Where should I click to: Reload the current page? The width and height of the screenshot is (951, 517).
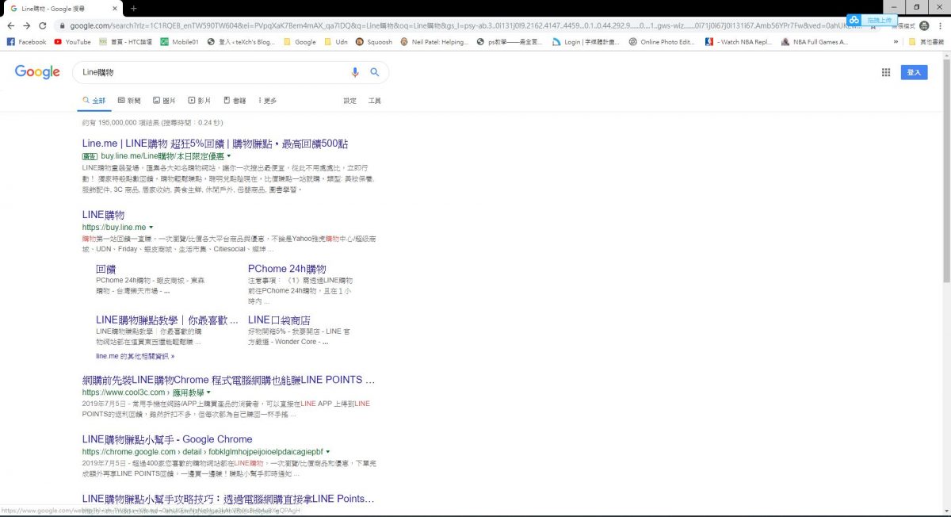click(43, 25)
